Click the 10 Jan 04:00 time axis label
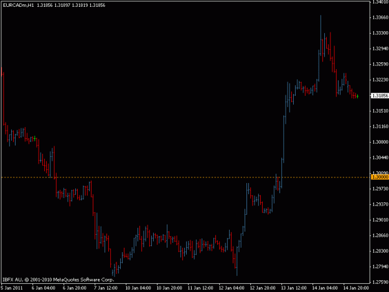Screen dimensions: 389x292 tap(138, 288)
